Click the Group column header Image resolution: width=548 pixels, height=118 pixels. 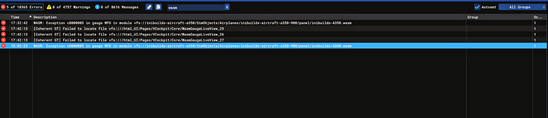pyautogui.click(x=473, y=17)
